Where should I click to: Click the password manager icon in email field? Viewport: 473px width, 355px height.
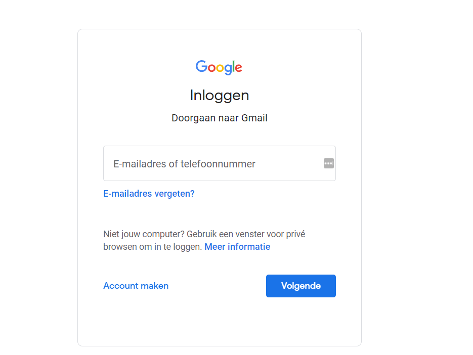[x=328, y=163]
